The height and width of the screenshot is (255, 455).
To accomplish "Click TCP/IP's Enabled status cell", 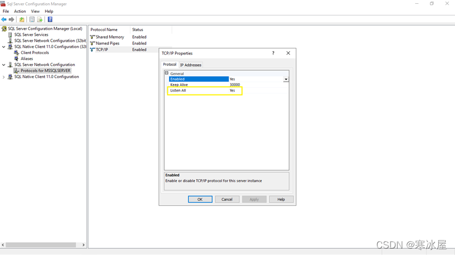I will coord(140,50).
